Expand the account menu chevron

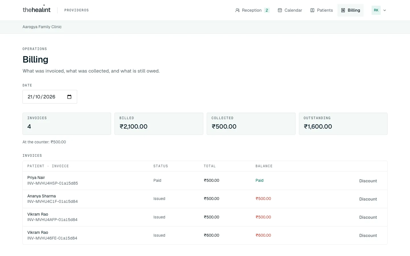click(385, 10)
